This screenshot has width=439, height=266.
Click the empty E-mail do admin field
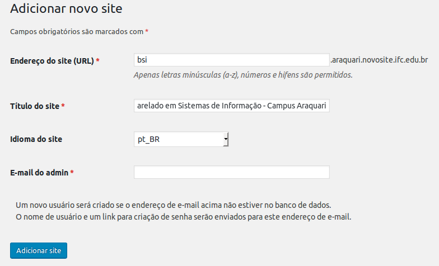(x=231, y=172)
